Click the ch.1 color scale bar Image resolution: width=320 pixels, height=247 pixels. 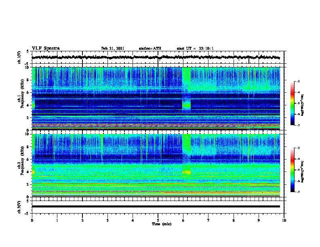pyautogui.click(x=292, y=103)
